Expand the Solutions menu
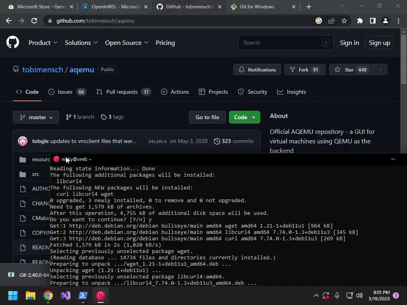Image resolution: width=407 pixels, height=305 pixels. pos(81,43)
